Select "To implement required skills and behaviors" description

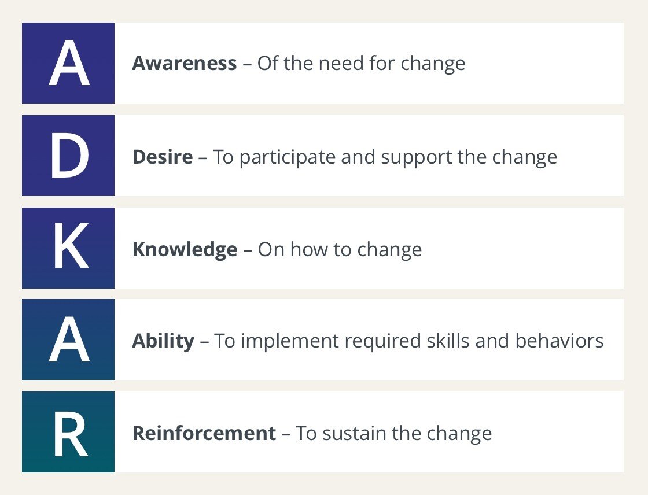click(x=408, y=341)
